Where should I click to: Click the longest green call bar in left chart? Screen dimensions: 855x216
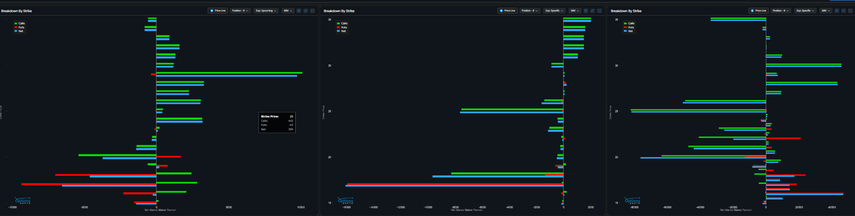pyautogui.click(x=229, y=73)
